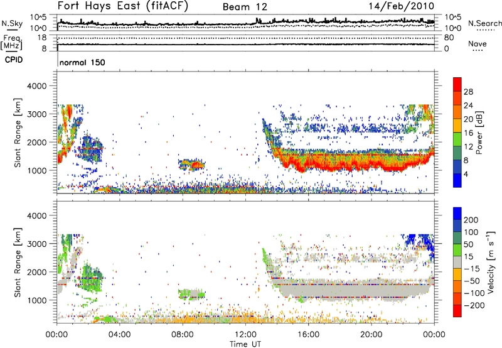Click the date "14/Feb/2010"
Image resolution: width=502 pixels, height=348 pixels.
point(402,6)
